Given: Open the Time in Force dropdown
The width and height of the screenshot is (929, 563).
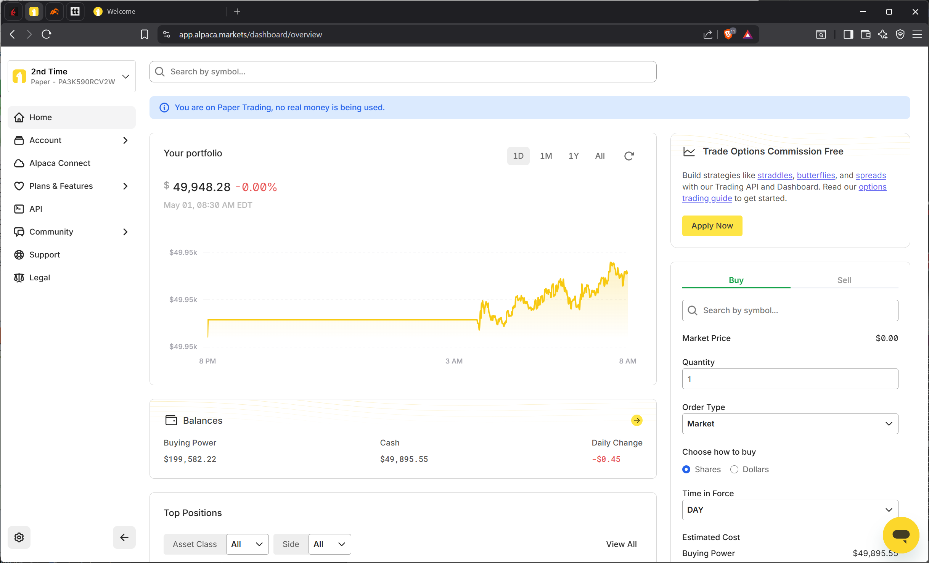Looking at the screenshot, I should [790, 510].
